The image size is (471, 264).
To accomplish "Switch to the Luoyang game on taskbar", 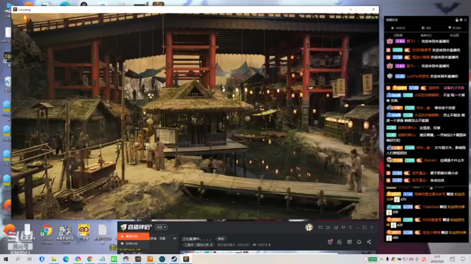I will tap(186, 259).
